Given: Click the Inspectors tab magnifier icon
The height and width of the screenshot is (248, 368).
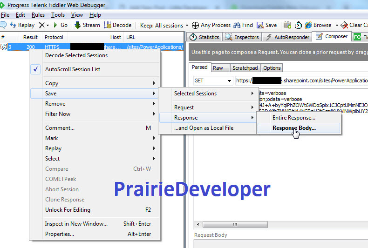Looking at the screenshot, I should coord(229,37).
